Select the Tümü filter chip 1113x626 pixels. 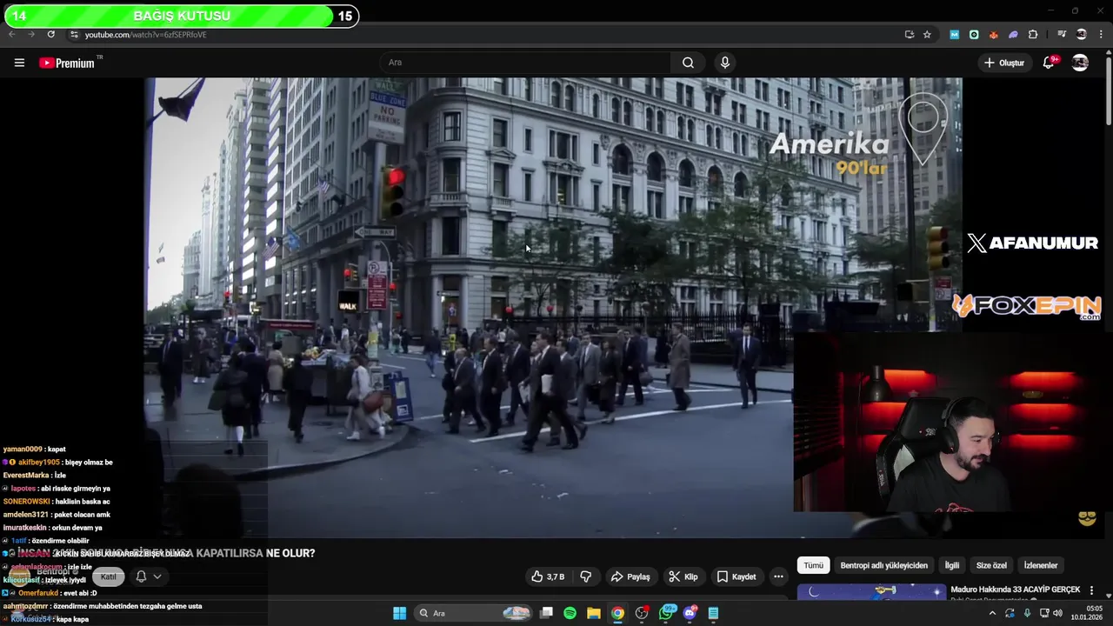tap(813, 565)
